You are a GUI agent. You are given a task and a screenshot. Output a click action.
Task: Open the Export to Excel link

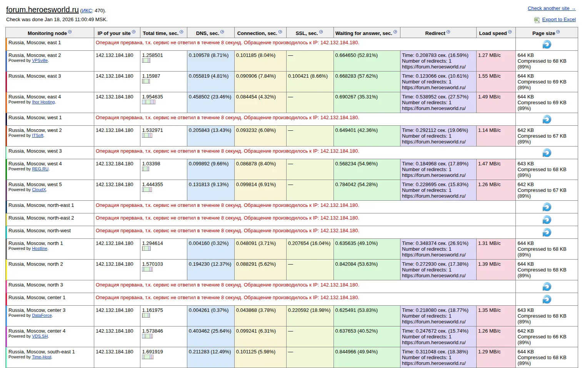559,20
